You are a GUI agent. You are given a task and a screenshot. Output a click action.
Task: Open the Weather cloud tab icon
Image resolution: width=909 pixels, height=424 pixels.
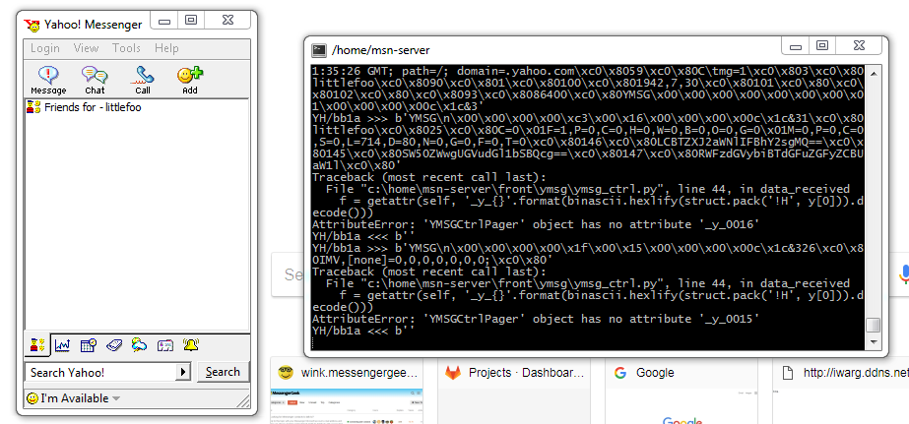pyautogui.click(x=140, y=345)
